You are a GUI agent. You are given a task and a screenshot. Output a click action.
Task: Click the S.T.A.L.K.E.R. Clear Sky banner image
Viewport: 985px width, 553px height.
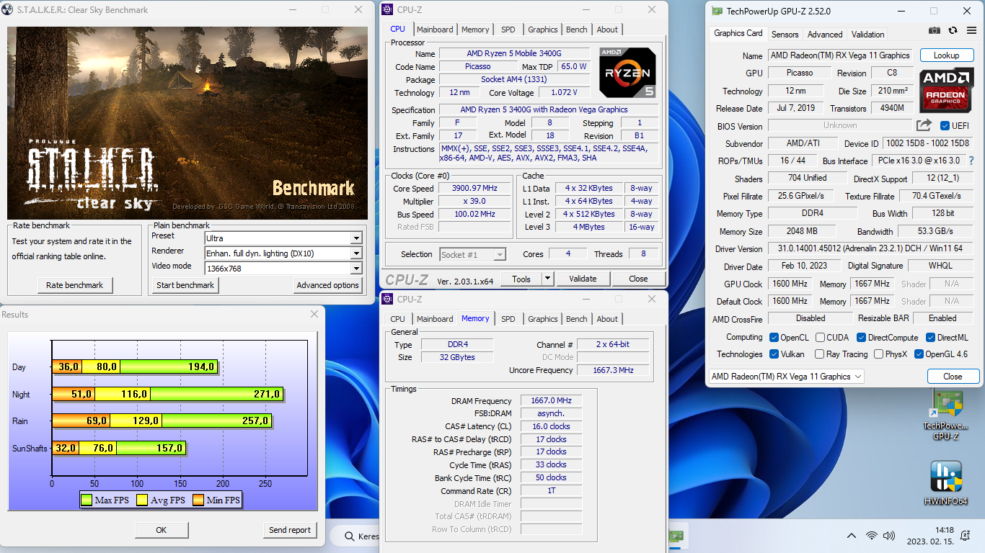pyautogui.click(x=187, y=122)
